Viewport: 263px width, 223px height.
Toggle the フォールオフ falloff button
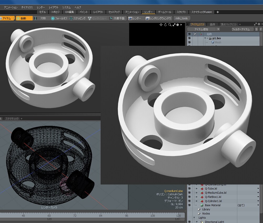click(59, 18)
